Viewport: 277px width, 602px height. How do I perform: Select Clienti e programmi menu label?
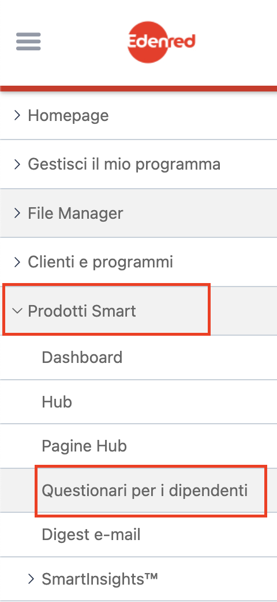point(100,263)
